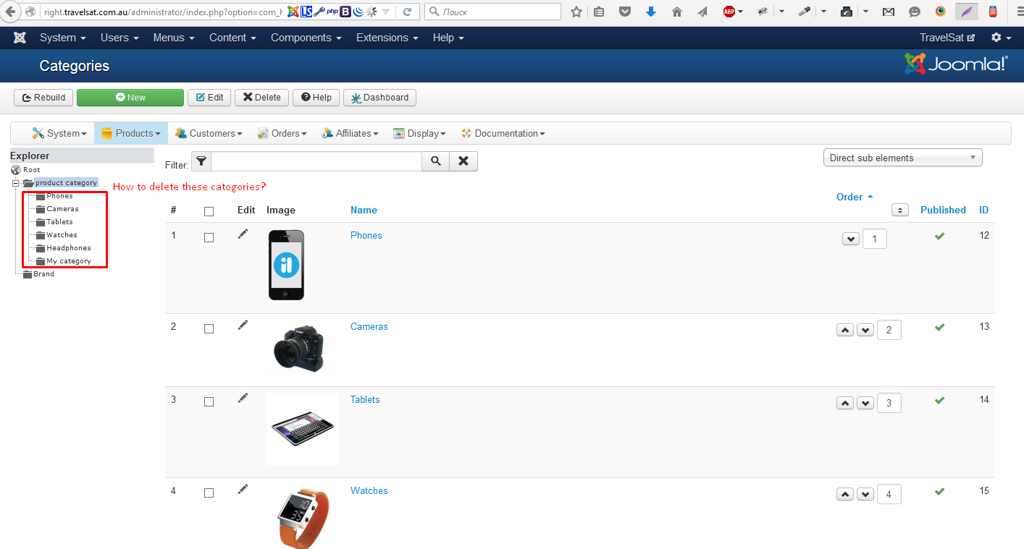Click the browser reload button
Screen dimensions: 1024x549
(408, 12)
